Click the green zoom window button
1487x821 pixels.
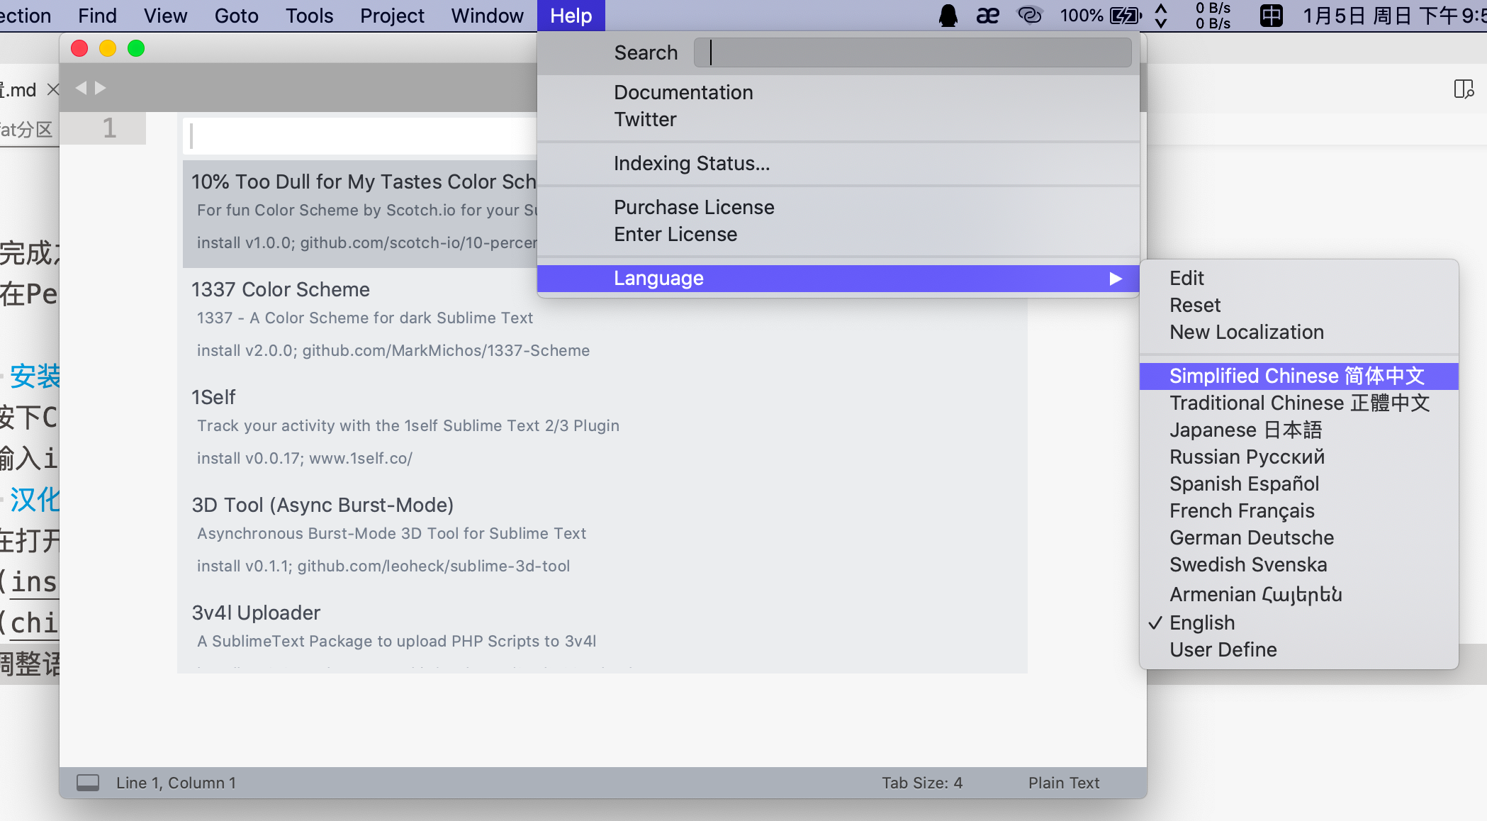(136, 48)
